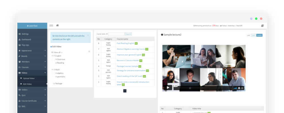Open video player settings gear
The height and width of the screenshot is (113, 284).
point(239,88)
